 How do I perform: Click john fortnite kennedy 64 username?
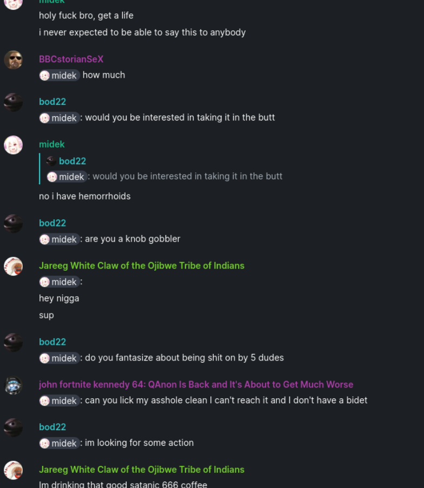point(196,384)
